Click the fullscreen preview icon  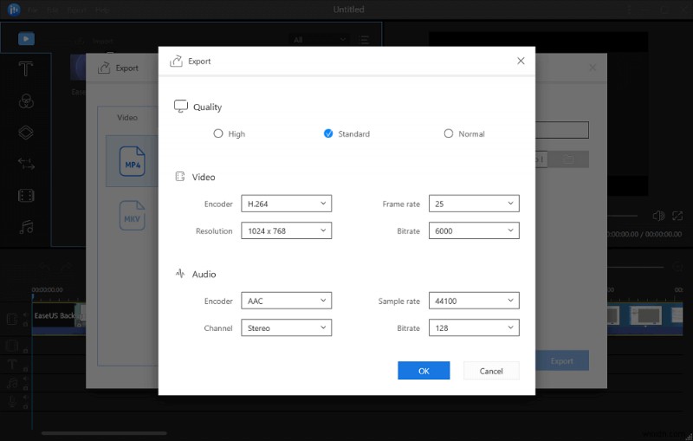point(677,216)
